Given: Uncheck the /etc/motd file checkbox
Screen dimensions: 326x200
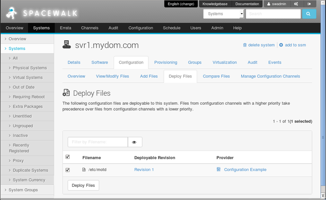Looking at the screenshot, I should 67,170.
